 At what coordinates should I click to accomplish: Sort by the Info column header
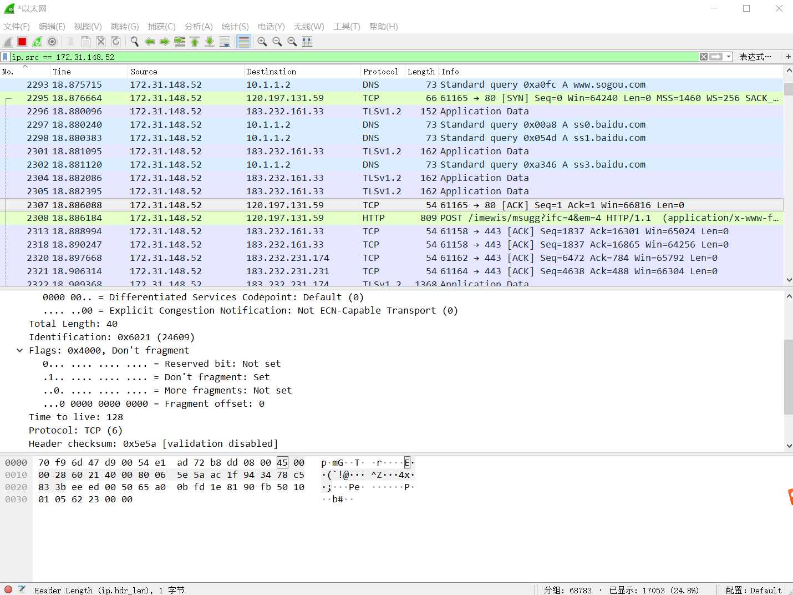pyautogui.click(x=610, y=72)
